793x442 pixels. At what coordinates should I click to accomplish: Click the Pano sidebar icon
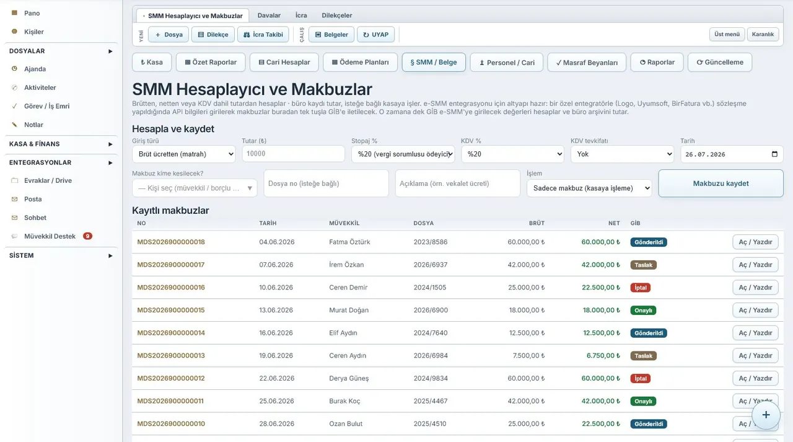pyautogui.click(x=15, y=13)
